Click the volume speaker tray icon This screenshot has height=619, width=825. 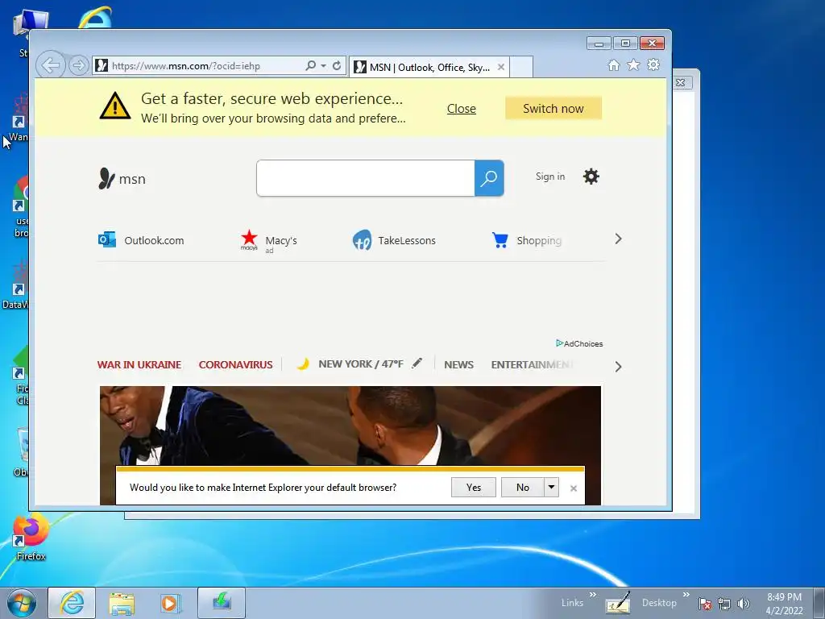[743, 604]
